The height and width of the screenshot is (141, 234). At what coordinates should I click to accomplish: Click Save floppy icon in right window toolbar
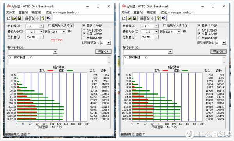coord(135,18)
